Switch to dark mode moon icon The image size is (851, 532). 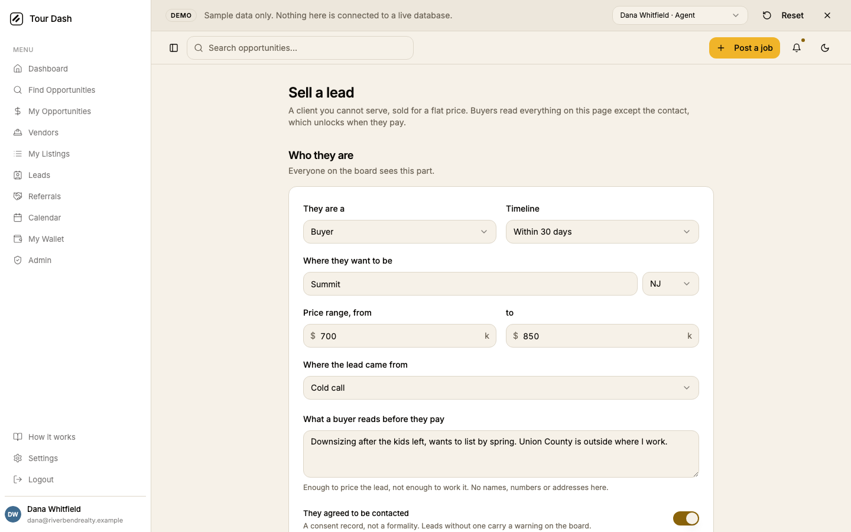pos(825,48)
